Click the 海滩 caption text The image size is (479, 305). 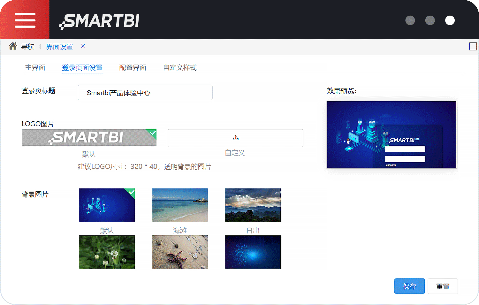(x=180, y=230)
